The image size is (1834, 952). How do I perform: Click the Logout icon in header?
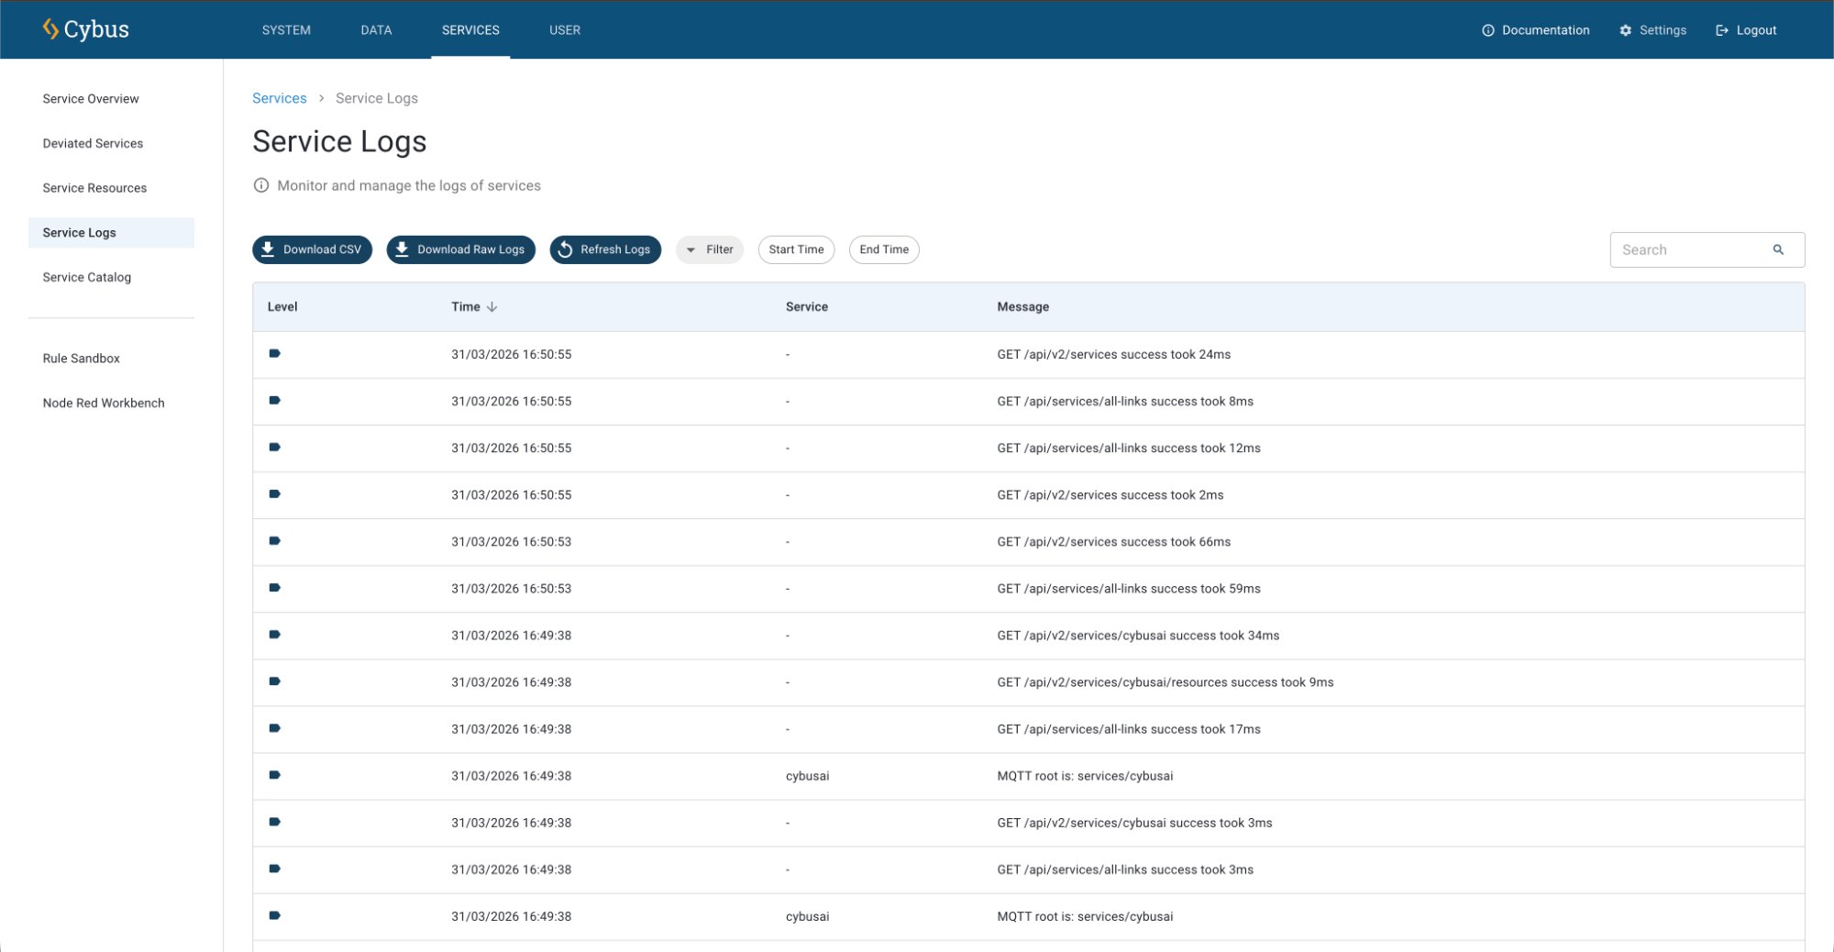tap(1721, 30)
